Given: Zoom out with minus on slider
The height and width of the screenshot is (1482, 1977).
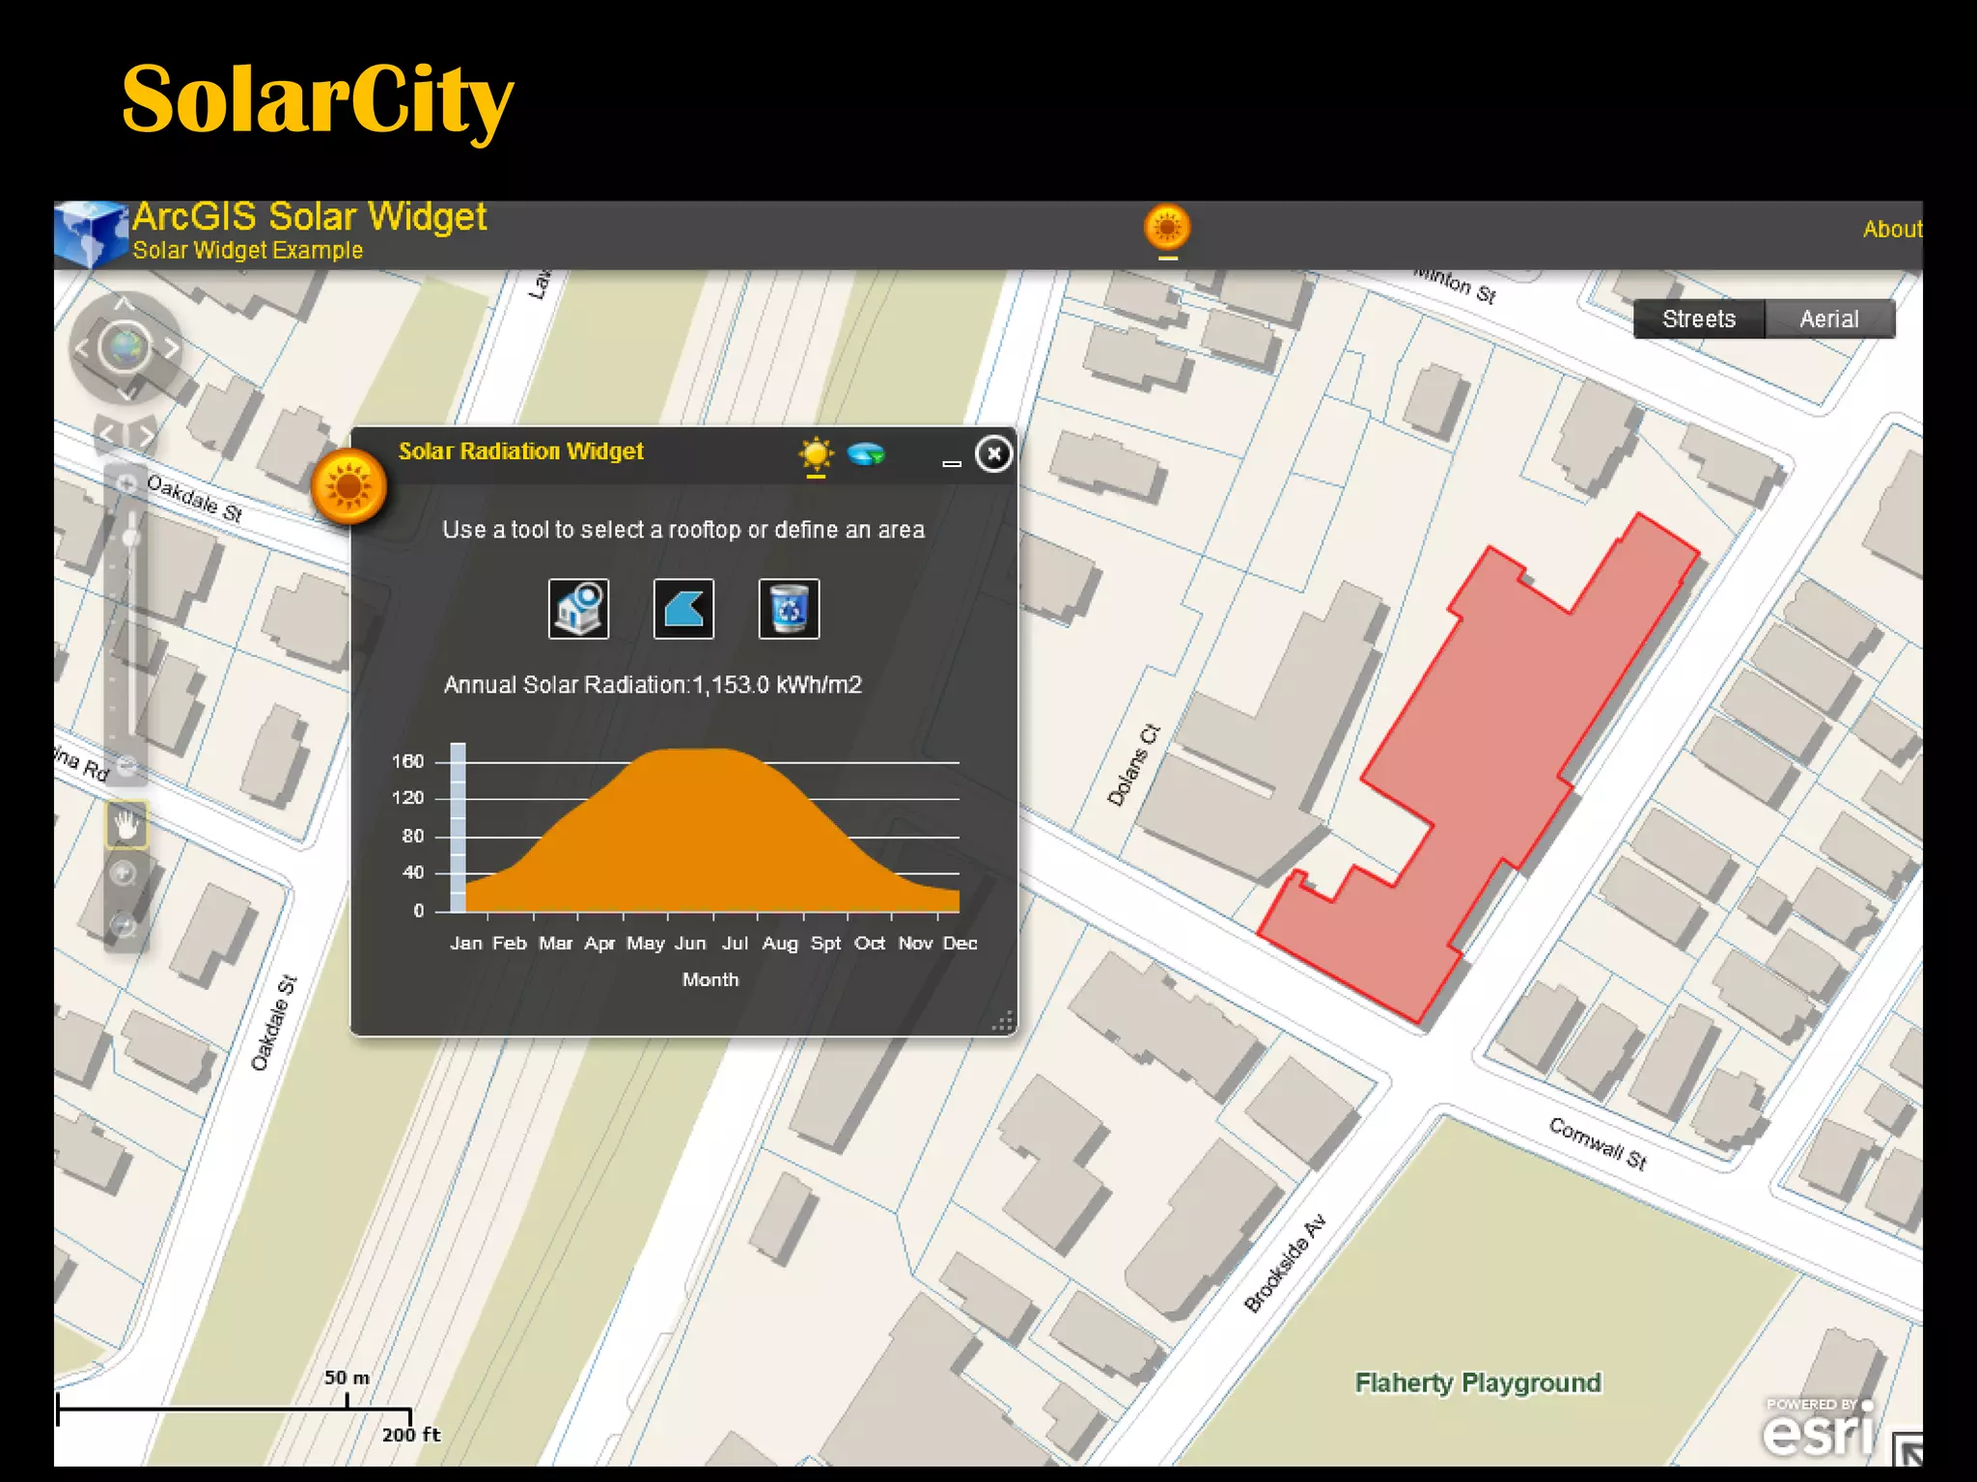Looking at the screenshot, I should (x=126, y=767).
